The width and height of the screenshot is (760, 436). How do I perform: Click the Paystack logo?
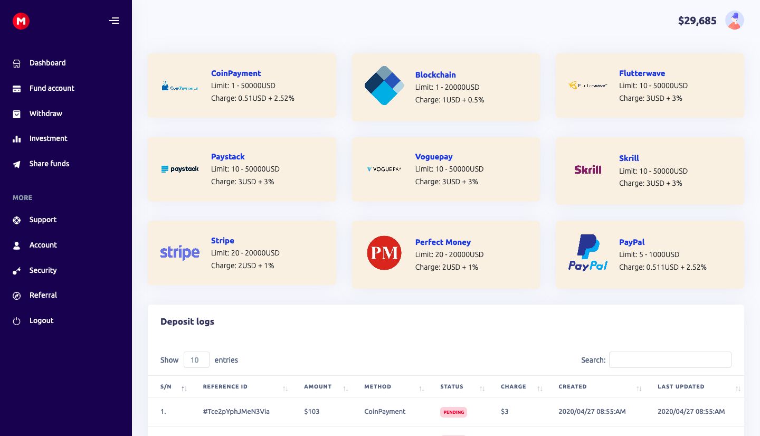click(180, 169)
